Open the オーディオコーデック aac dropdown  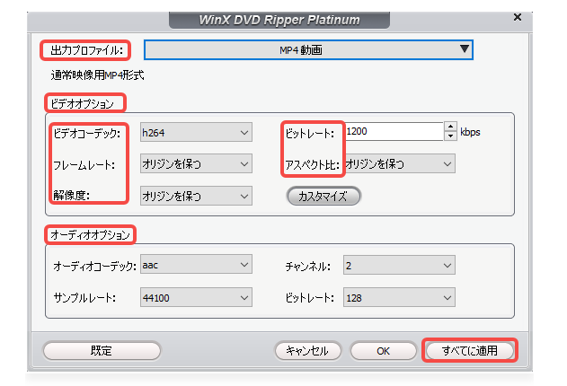196,265
